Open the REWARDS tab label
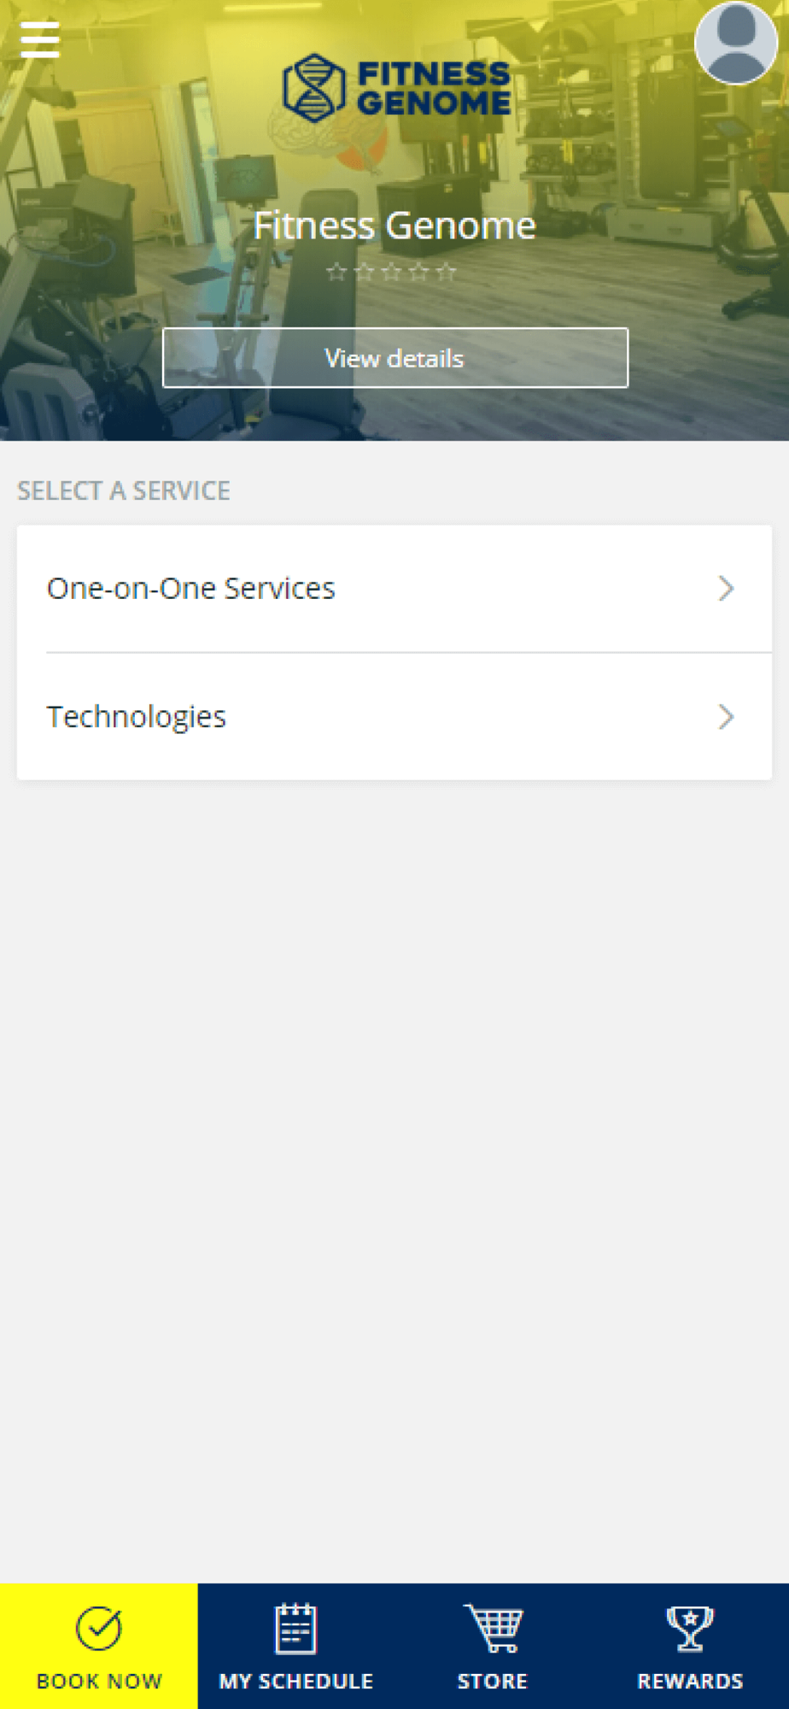The width and height of the screenshot is (789, 1709). coord(690,1681)
